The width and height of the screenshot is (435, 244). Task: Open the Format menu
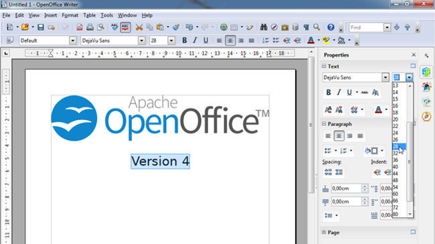click(x=70, y=15)
